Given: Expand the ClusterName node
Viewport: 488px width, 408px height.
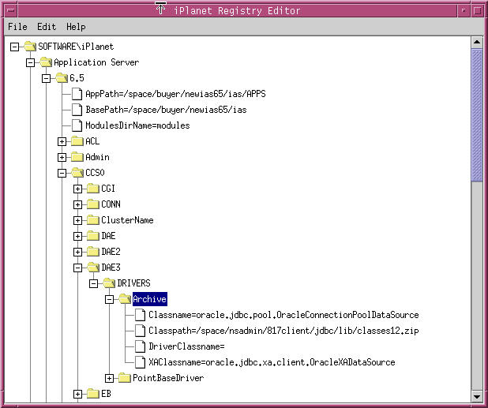Looking at the screenshot, I should 78,220.
